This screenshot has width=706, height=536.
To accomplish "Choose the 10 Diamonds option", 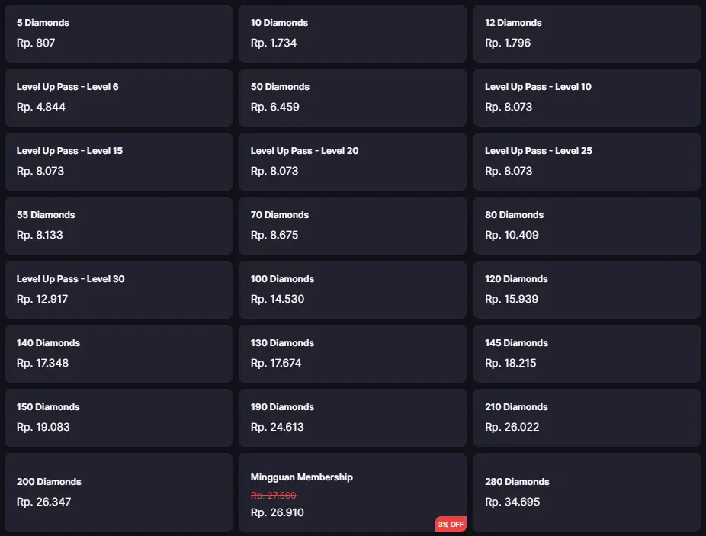I will [x=352, y=34].
